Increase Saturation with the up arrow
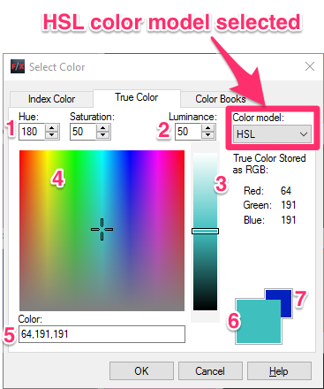 pyautogui.click(x=103, y=128)
